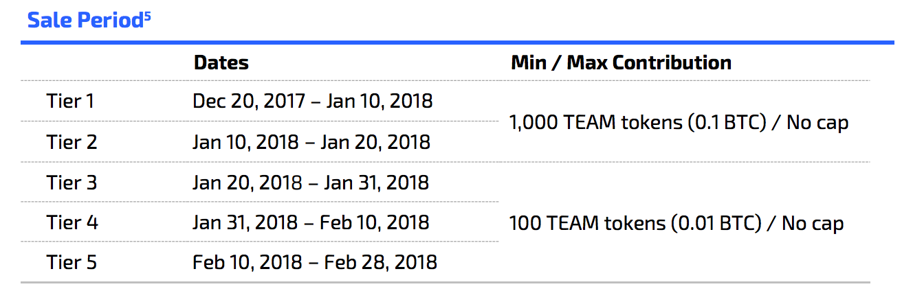Click the 1,000 TEAM tokens text
The image size is (913, 302).
pos(591,123)
